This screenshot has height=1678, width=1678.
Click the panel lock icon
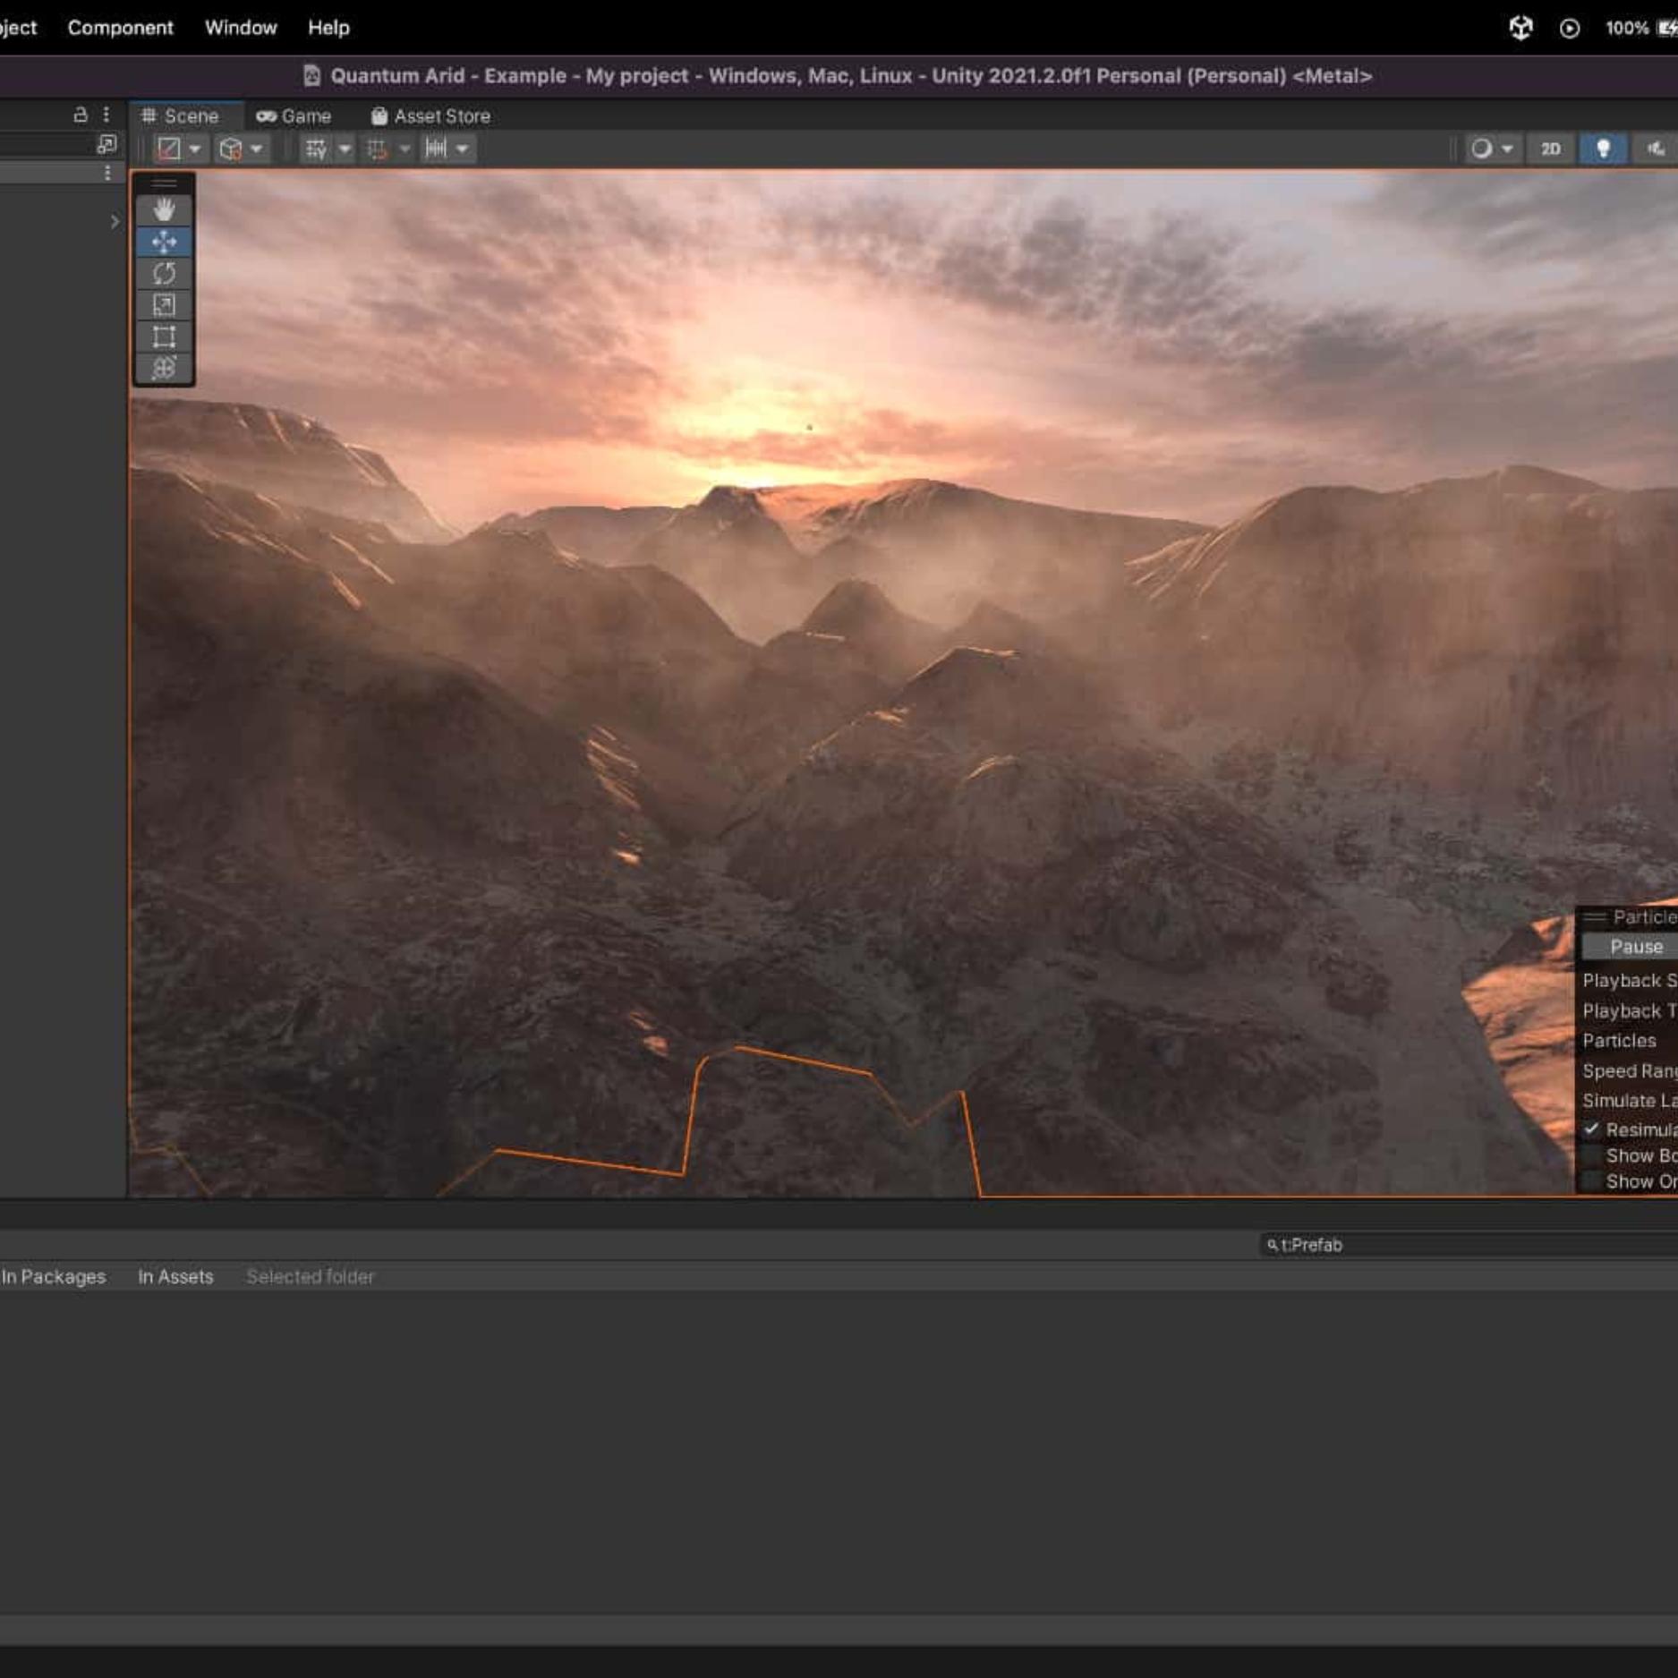point(81,115)
